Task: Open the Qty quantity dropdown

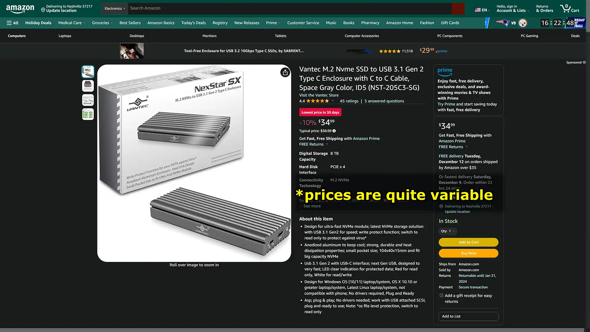Action: click(448, 231)
